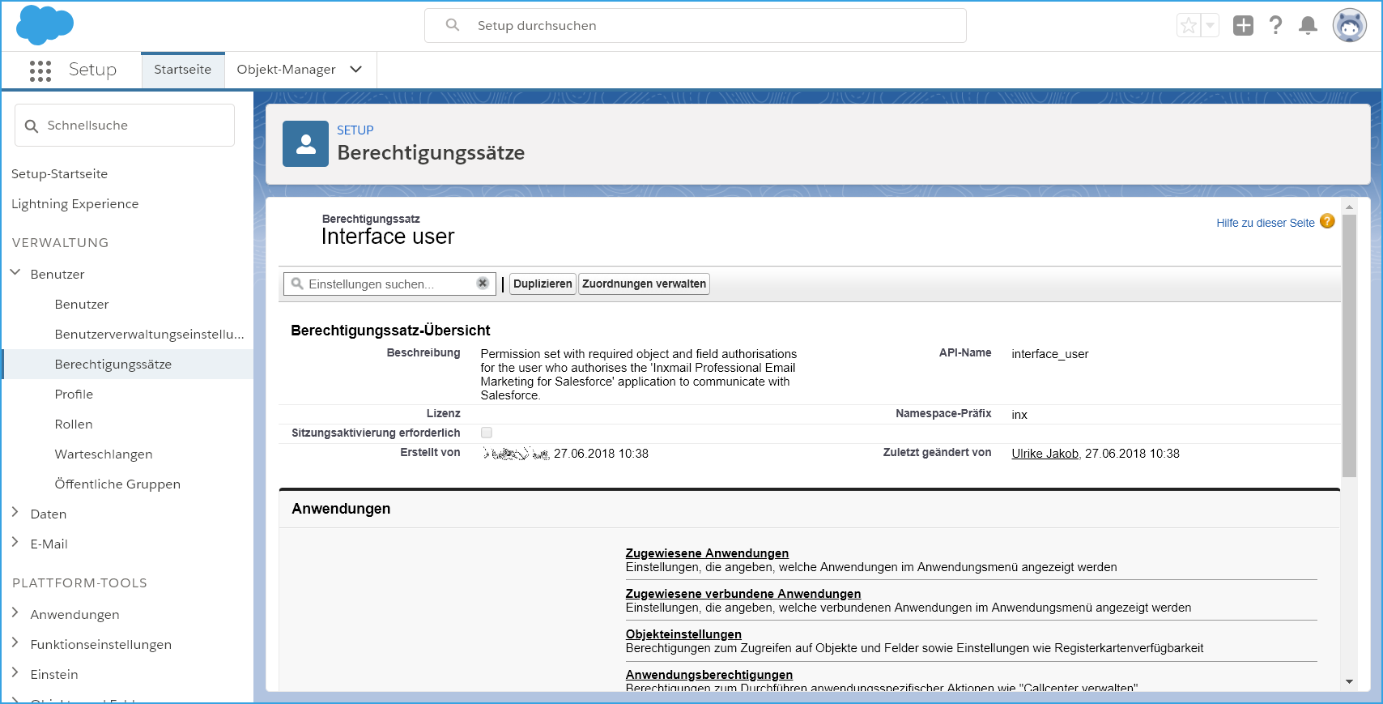Toggle the Sitzungsaktivierung erforderlich checkbox

(487, 433)
